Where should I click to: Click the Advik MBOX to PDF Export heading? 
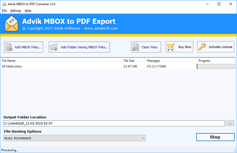click(69, 21)
